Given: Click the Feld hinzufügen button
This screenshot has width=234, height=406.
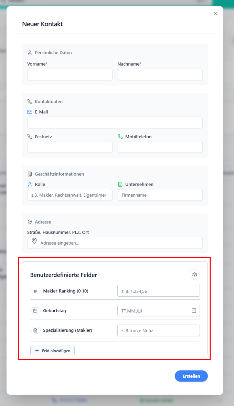Looking at the screenshot, I should coord(52,350).
